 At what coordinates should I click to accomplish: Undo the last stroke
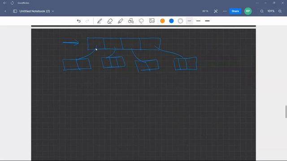79,21
